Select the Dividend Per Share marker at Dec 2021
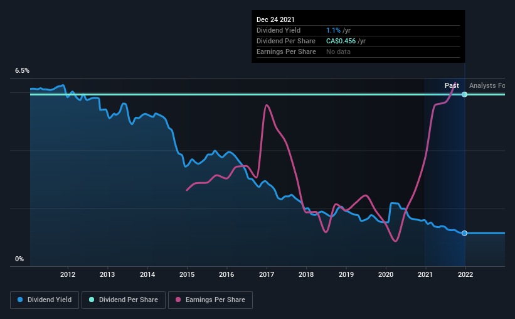This screenshot has width=515, height=319. coord(464,94)
